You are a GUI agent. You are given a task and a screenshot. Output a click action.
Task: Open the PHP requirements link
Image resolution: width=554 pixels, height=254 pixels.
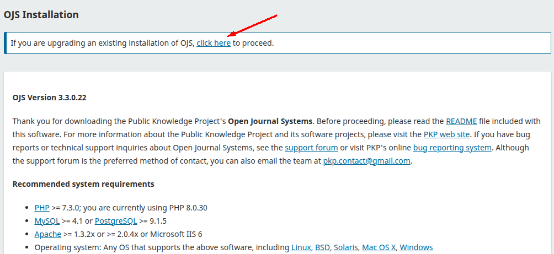coord(42,208)
